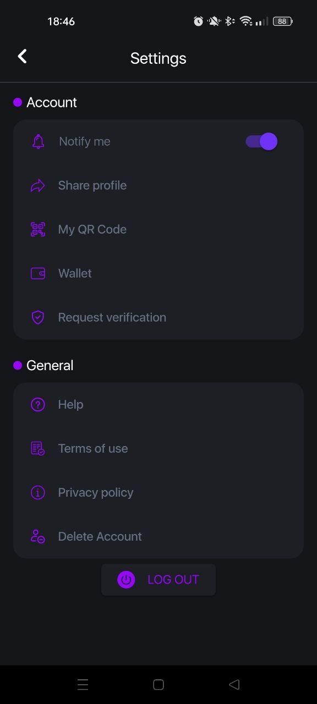Select Request verification
The width and height of the screenshot is (317, 704).
(158, 317)
